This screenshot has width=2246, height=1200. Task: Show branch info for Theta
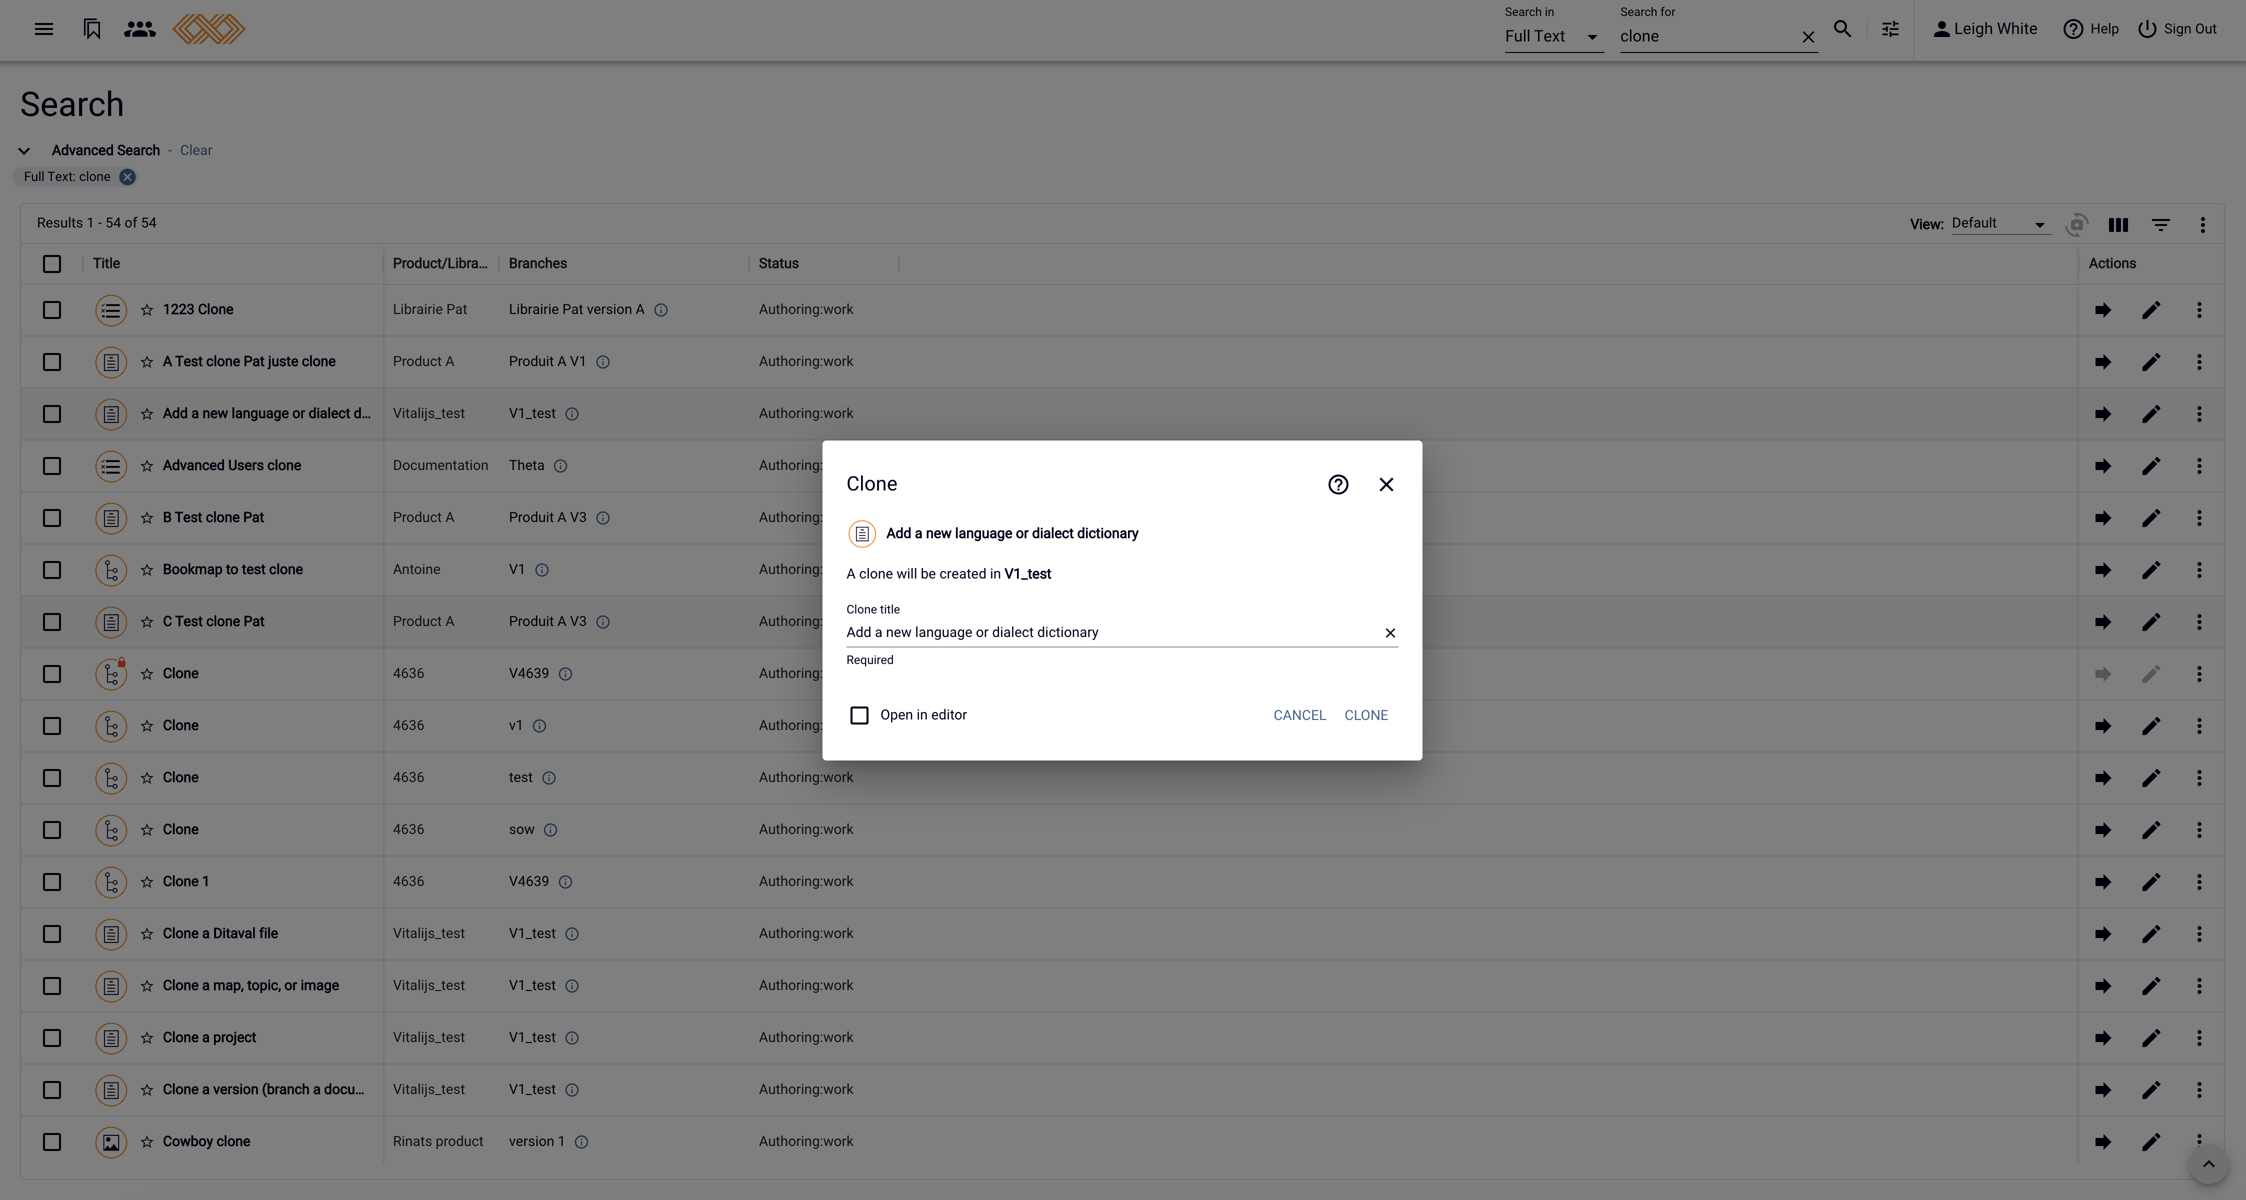point(560,466)
